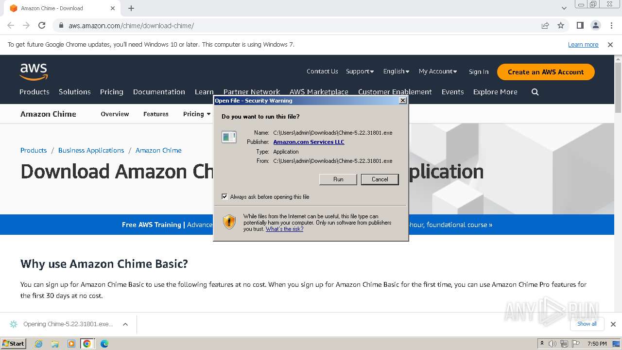Go back in Chrome browser history

(x=11, y=25)
